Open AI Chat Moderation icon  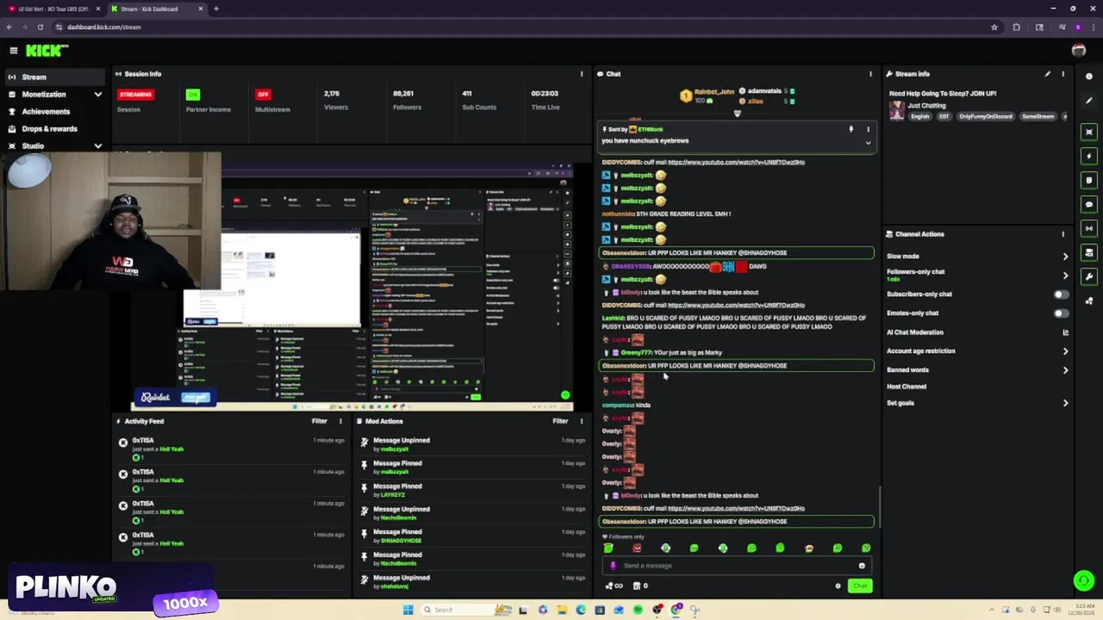pyautogui.click(x=1065, y=332)
